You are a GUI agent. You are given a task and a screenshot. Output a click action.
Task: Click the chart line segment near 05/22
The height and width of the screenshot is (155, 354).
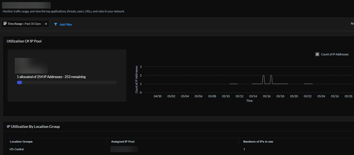308,84
